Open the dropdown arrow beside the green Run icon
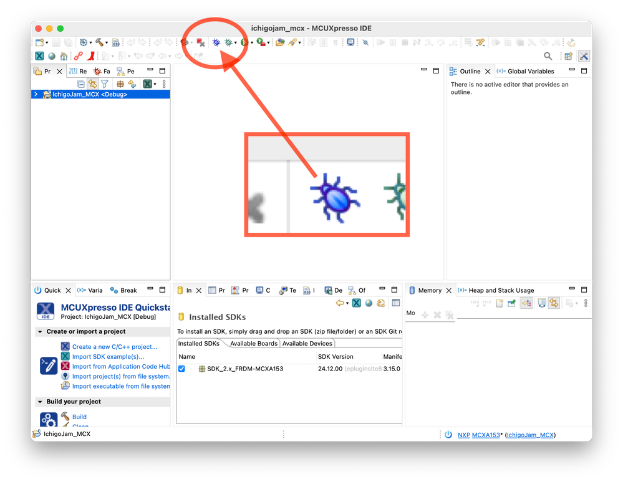The width and height of the screenshot is (623, 482). tap(252, 43)
